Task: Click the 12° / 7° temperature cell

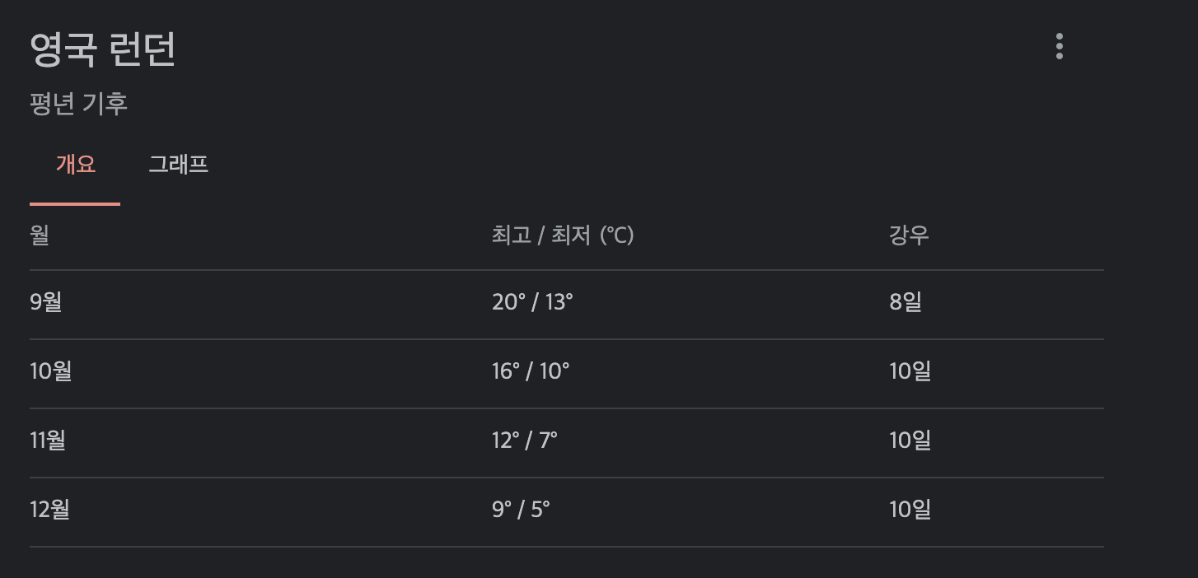Action: tap(525, 440)
